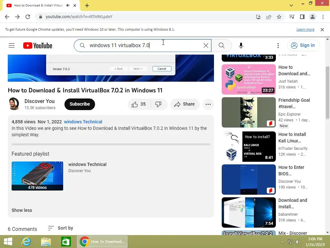Viewport: 330px width, 248px height.
Task: Search with your voice microphone
Action: pos(241,45)
